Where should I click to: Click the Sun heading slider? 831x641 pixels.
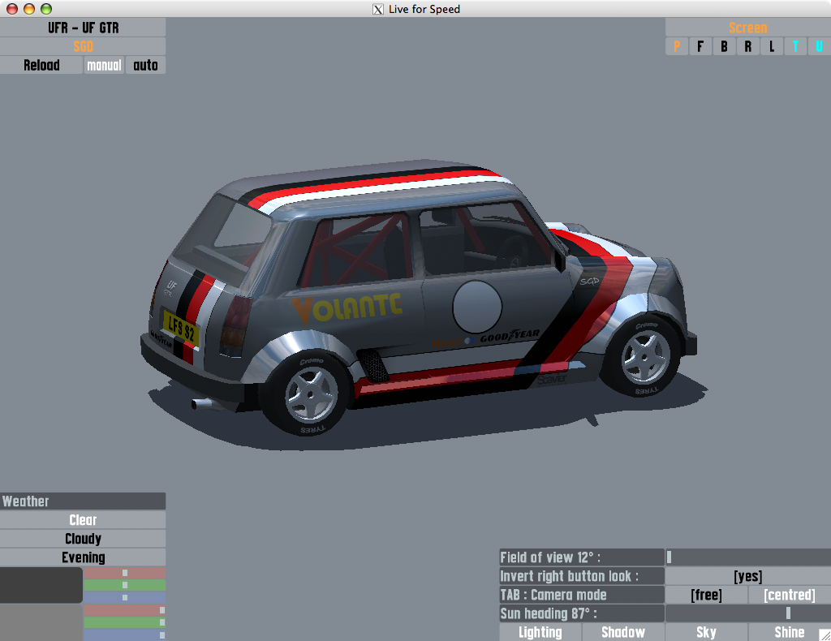[747, 613]
